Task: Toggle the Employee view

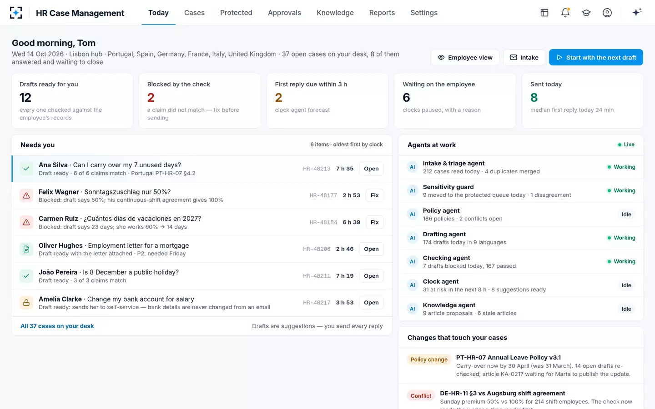Action: [x=465, y=58]
